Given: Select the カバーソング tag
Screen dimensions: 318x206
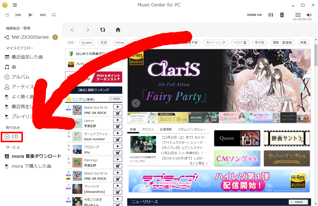Looking at the screenshot, I should [x=216, y=43].
